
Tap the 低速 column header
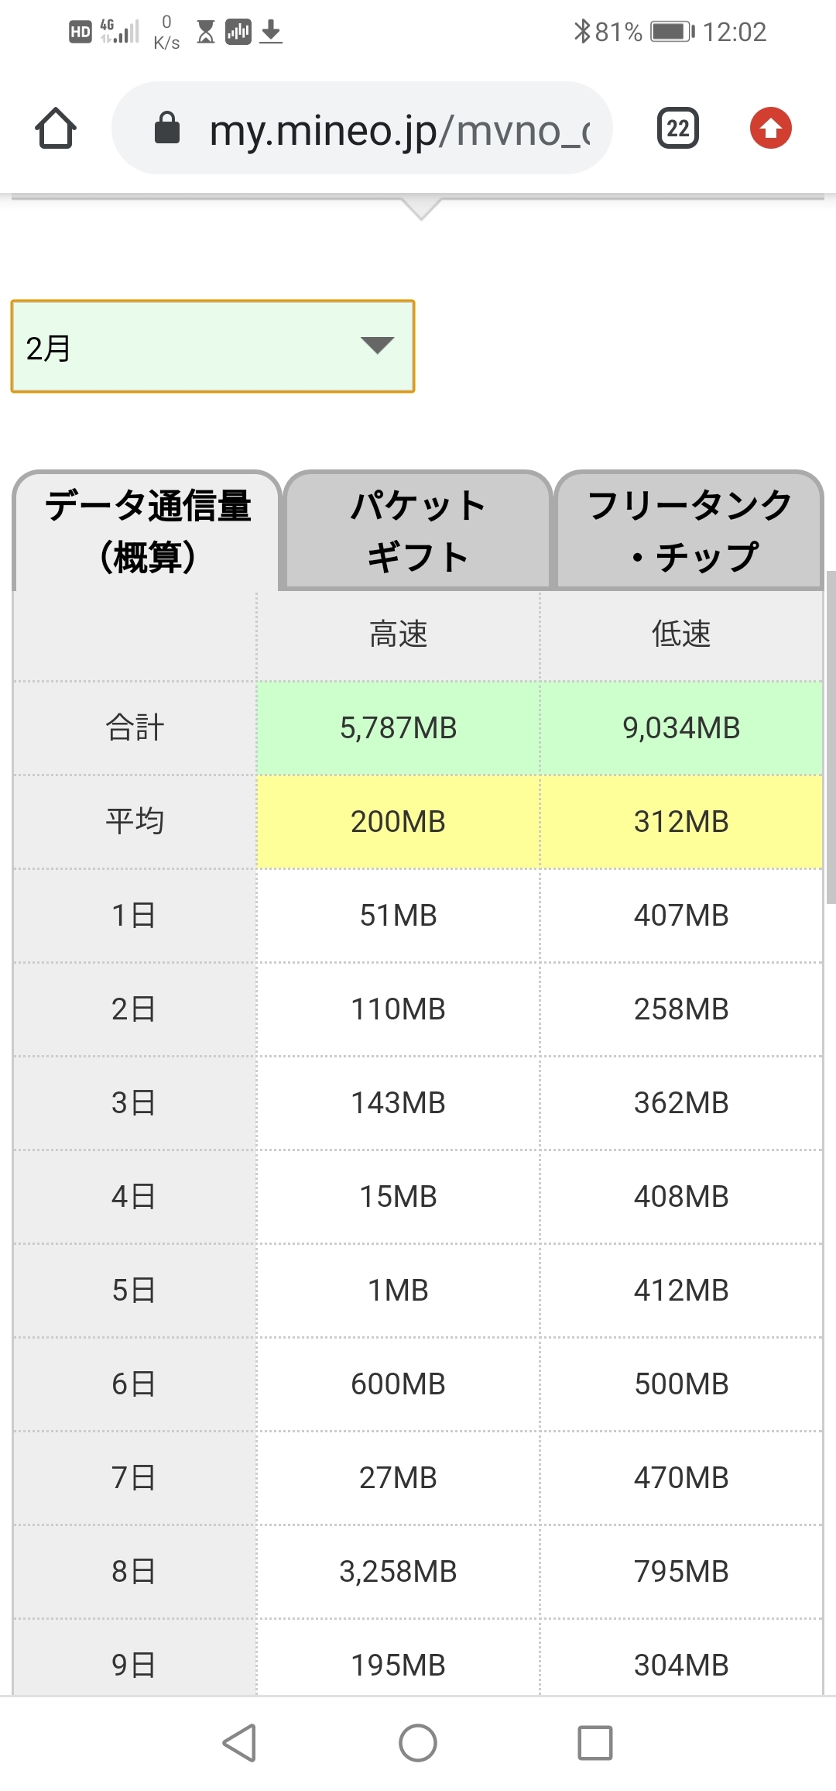click(x=681, y=634)
